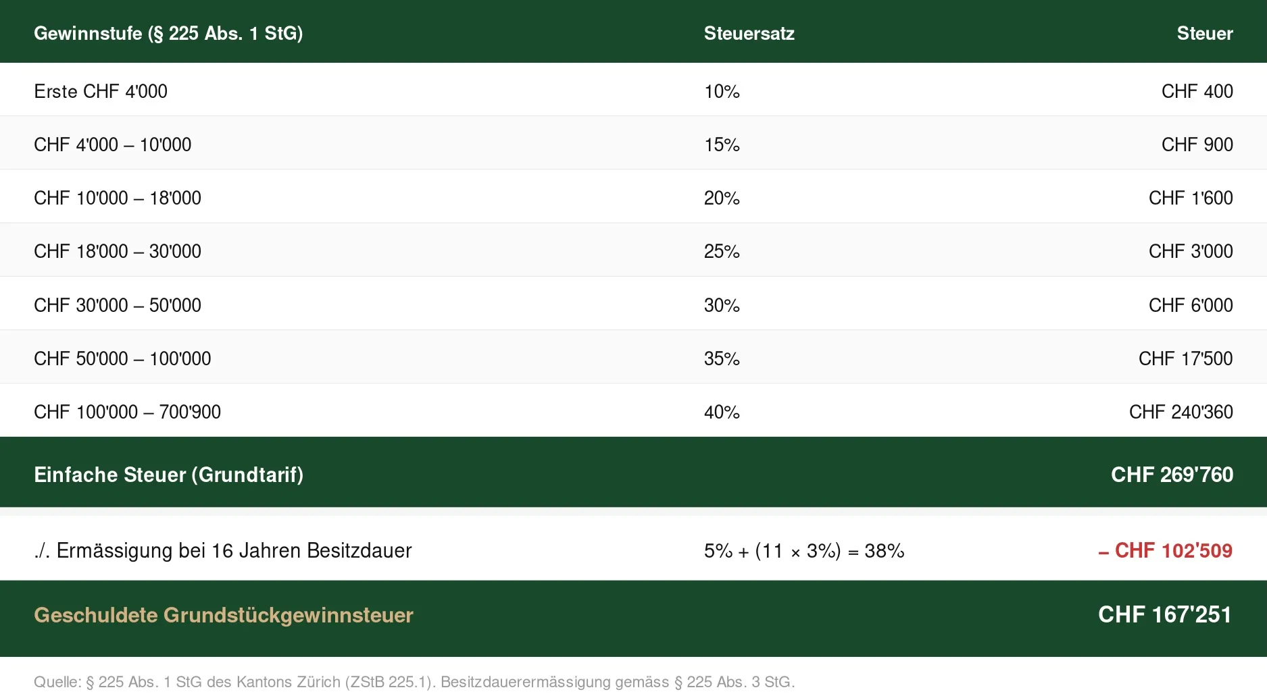Click the final CHF 167'251 amount
Viewport: 1267px width, 694px height.
coord(1165,614)
